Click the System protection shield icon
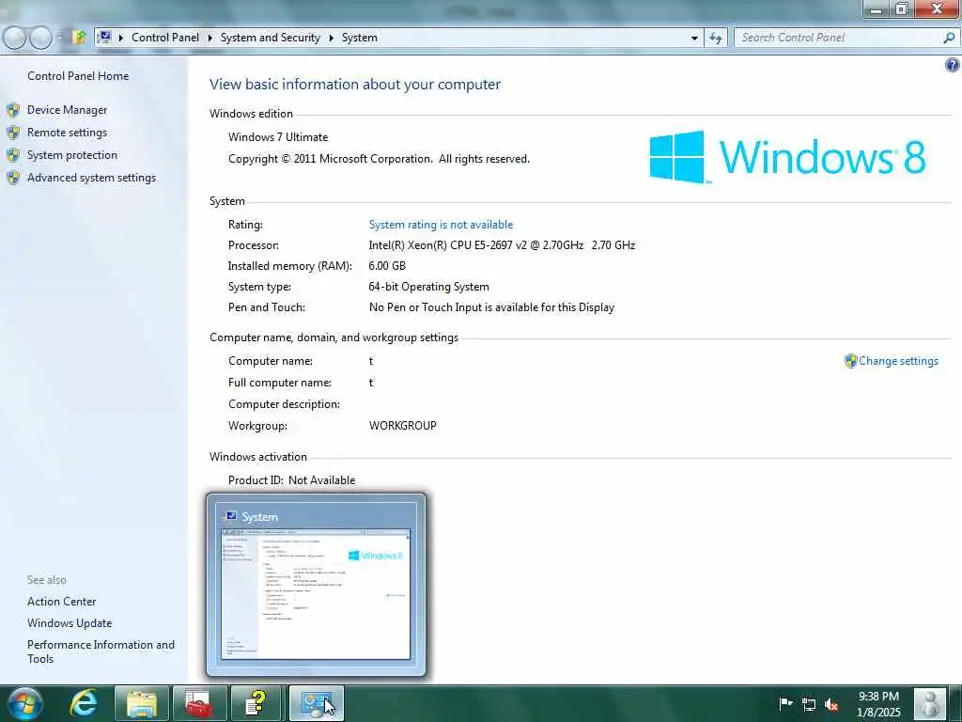 (x=13, y=155)
